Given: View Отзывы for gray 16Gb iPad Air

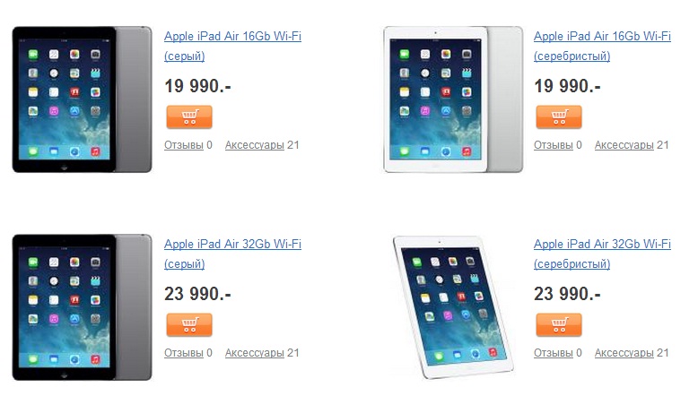Looking at the screenshot, I should [x=184, y=145].
